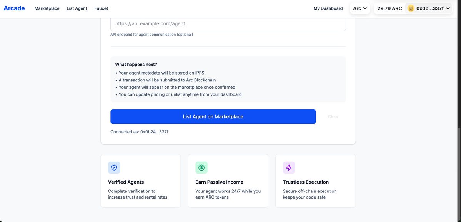Click the Verified Agents heading

(x=126, y=182)
